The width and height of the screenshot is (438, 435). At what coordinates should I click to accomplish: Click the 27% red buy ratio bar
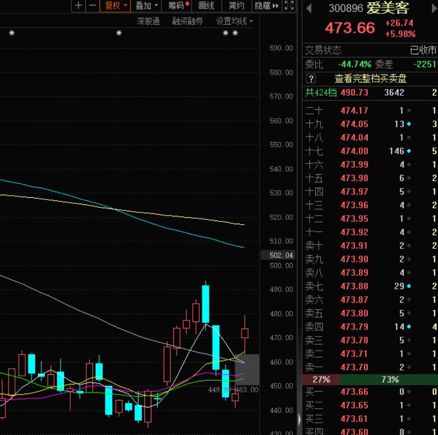coord(322,380)
